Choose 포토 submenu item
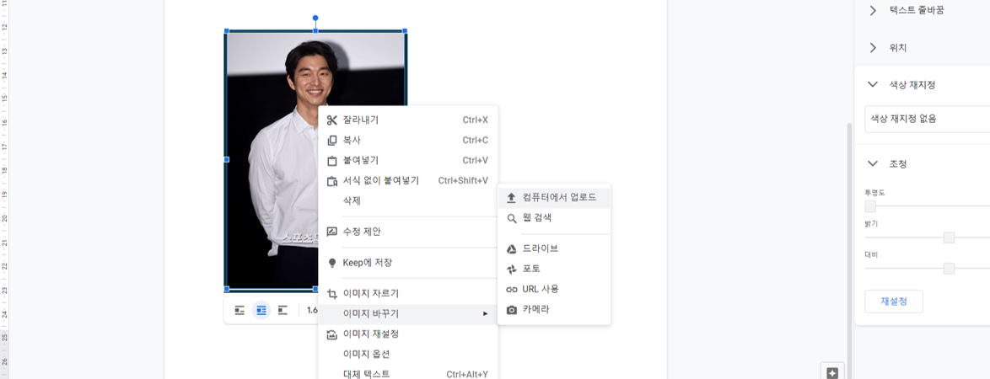Viewport: 990px width, 379px height. coord(554,270)
